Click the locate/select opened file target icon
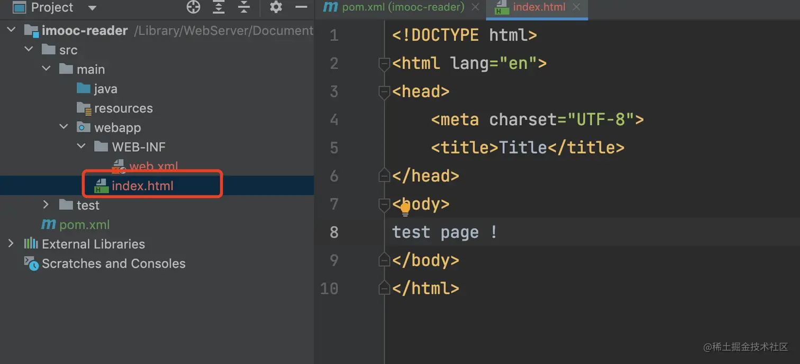 pyautogui.click(x=194, y=7)
